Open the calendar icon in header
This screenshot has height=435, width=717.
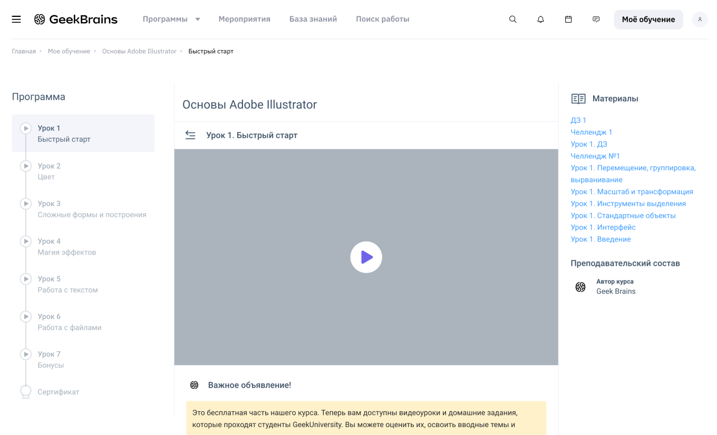coord(568,20)
